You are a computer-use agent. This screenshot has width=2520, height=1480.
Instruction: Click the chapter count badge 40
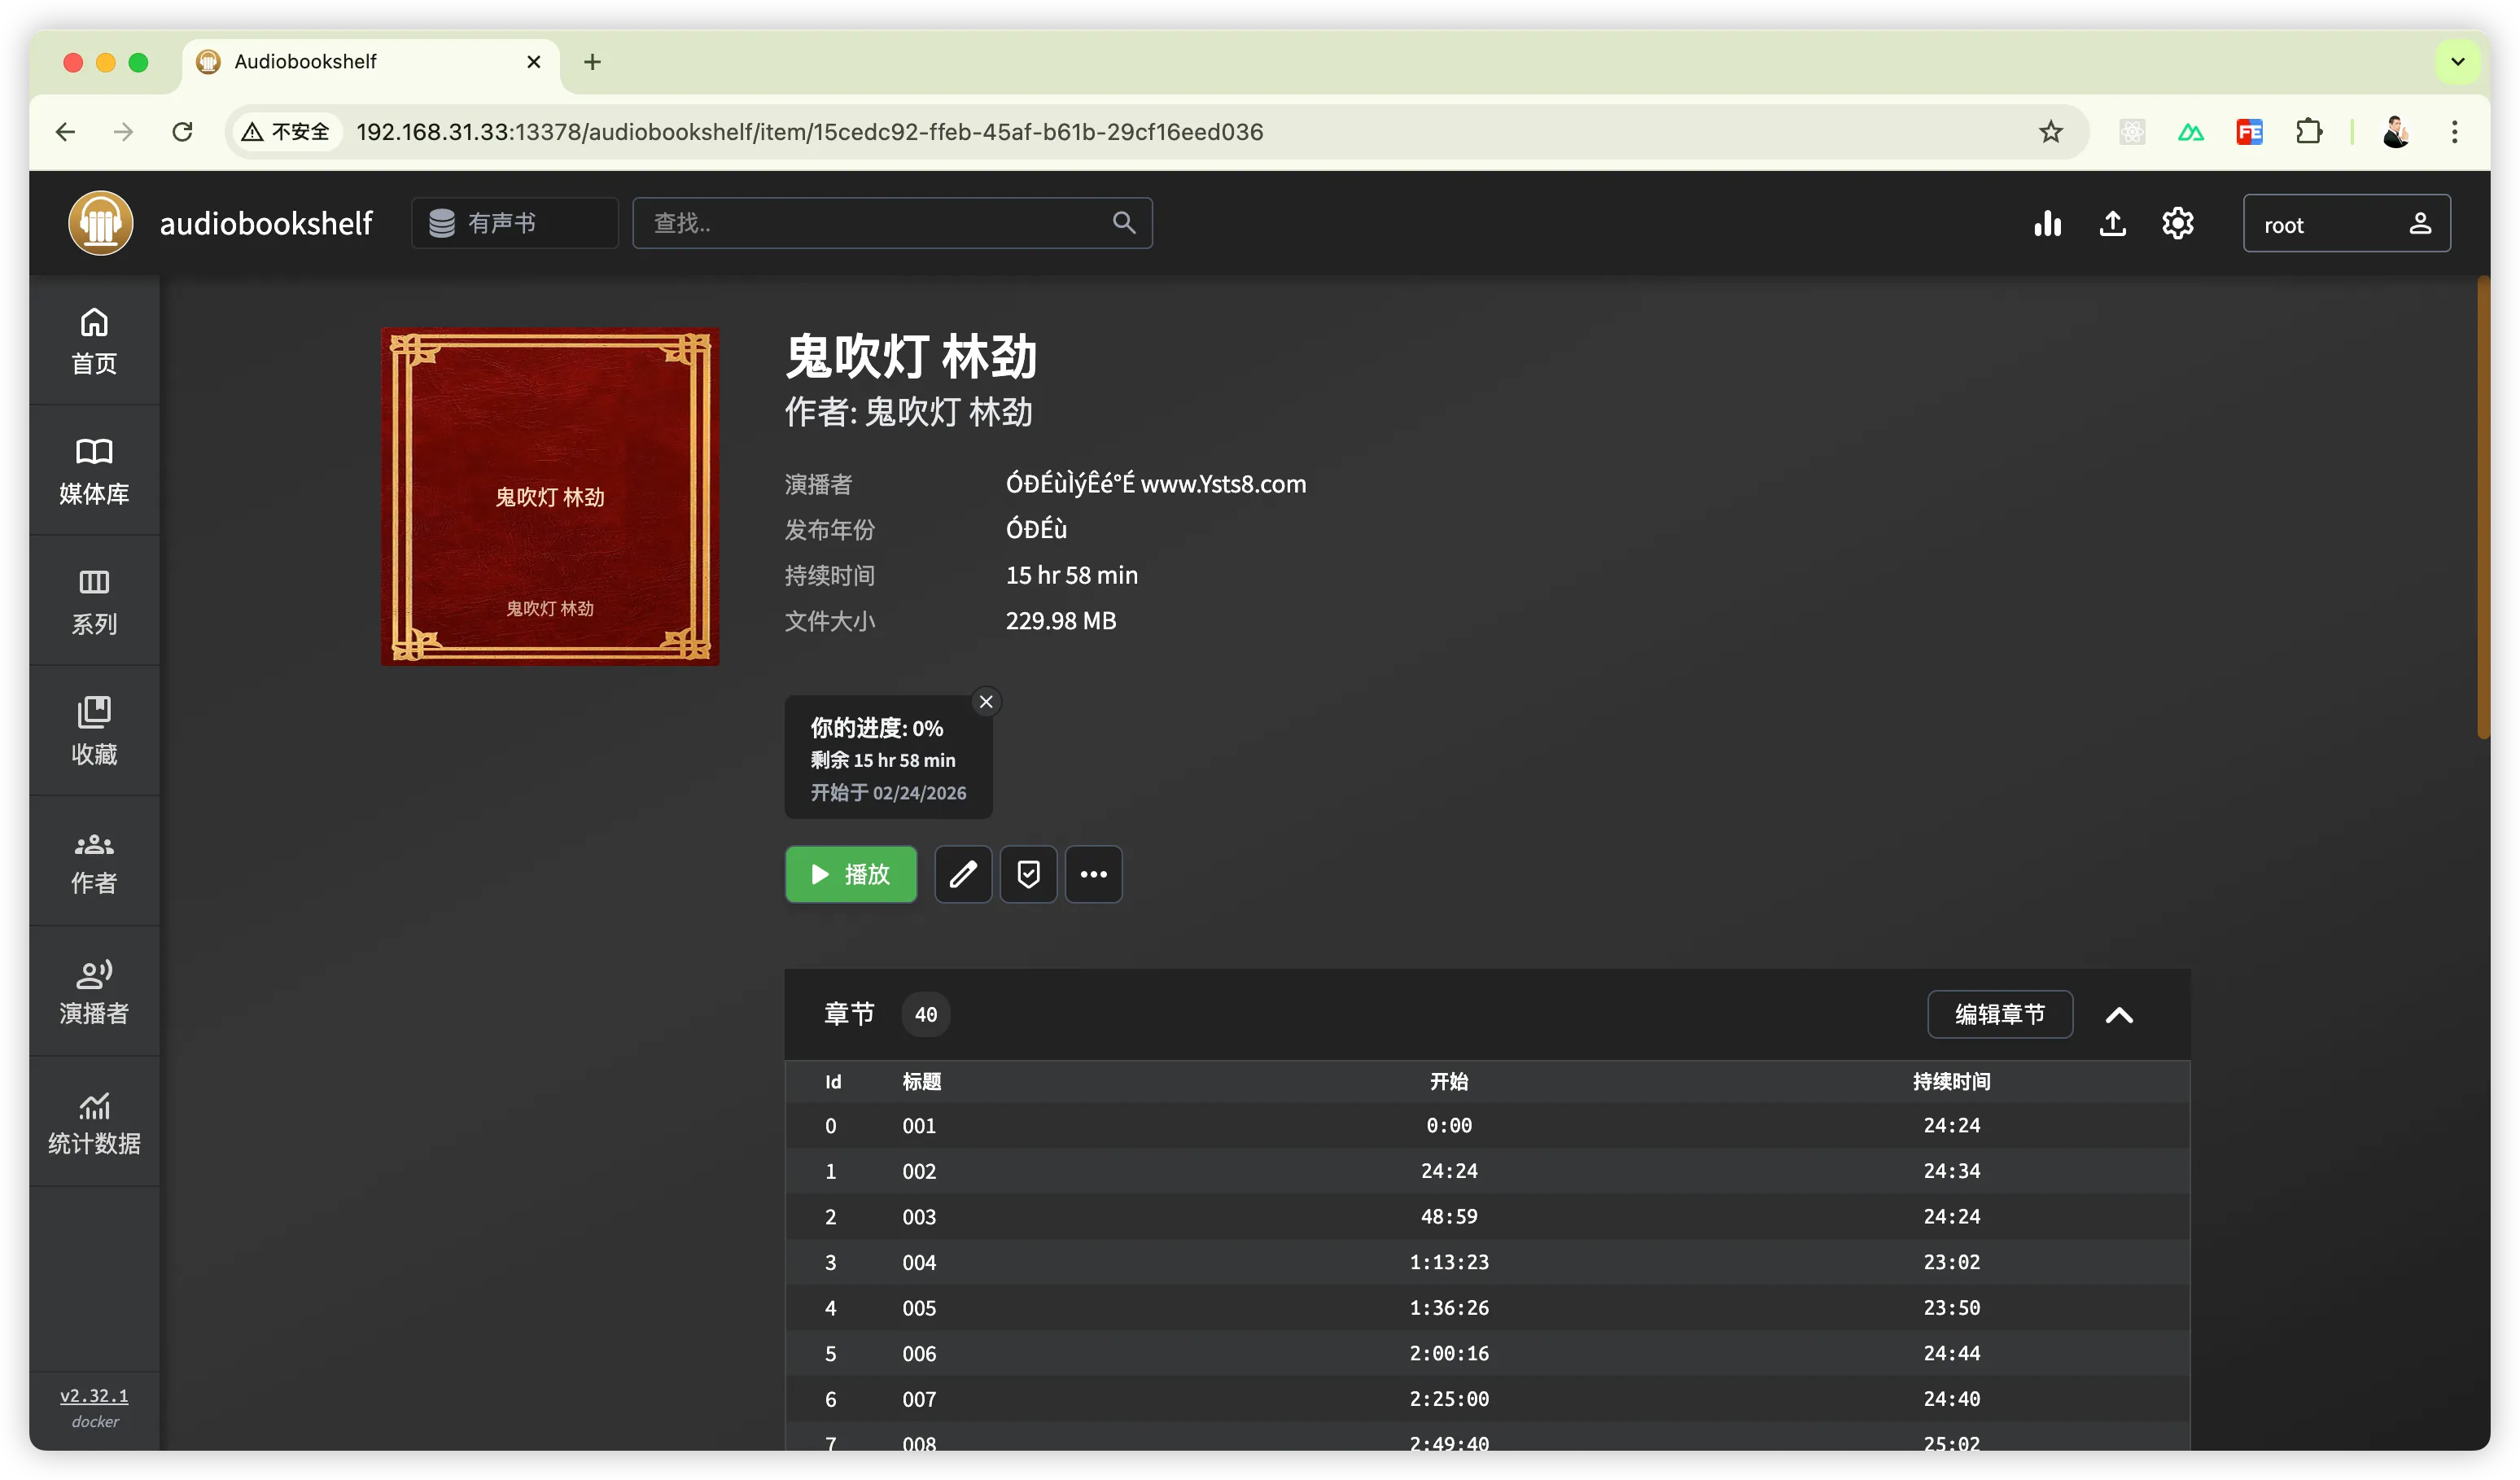click(x=926, y=1014)
